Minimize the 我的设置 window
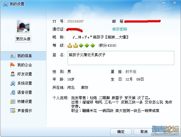 (x=164, y=3)
